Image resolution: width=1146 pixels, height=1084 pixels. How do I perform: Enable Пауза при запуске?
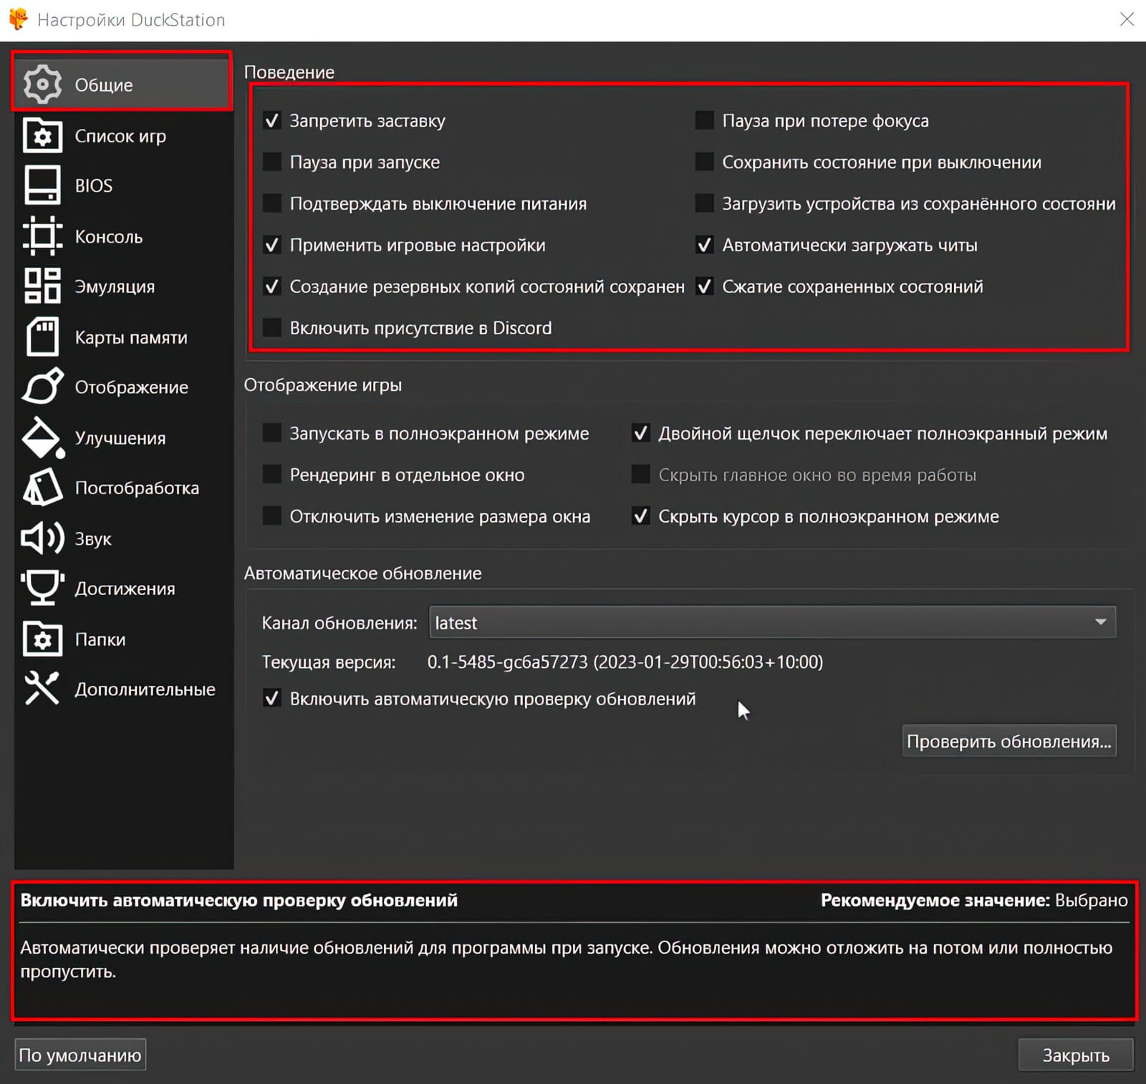point(272,162)
